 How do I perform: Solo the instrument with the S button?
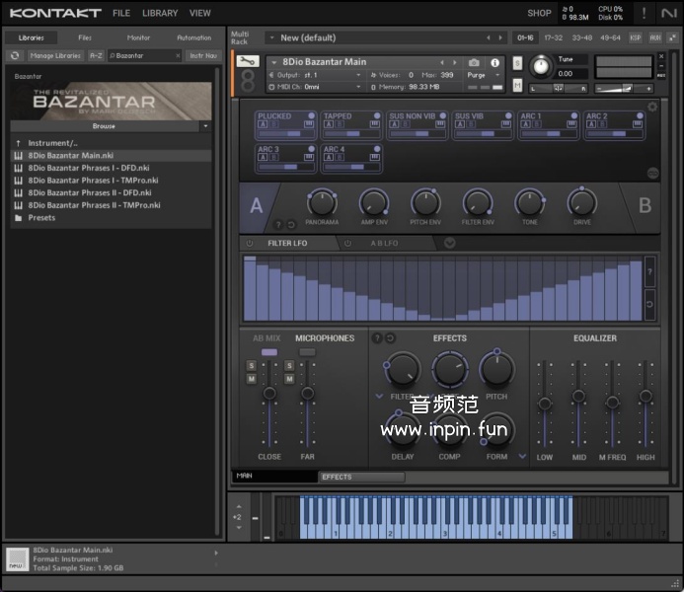pyautogui.click(x=517, y=63)
